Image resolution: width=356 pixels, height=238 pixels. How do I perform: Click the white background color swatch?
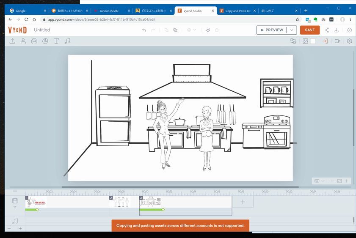313,41
